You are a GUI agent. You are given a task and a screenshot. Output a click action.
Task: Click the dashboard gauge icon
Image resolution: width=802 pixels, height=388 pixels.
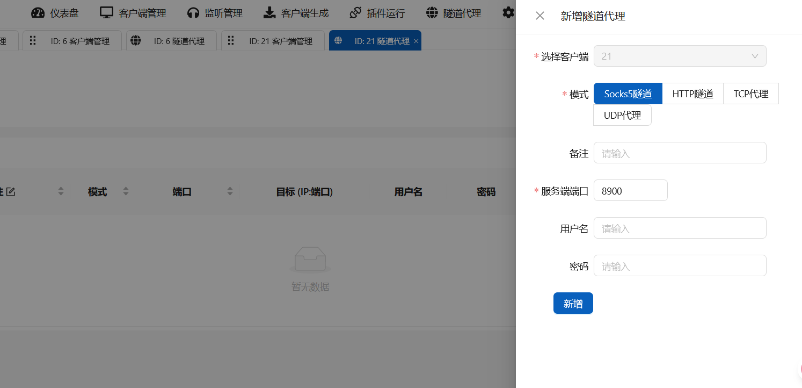38,13
